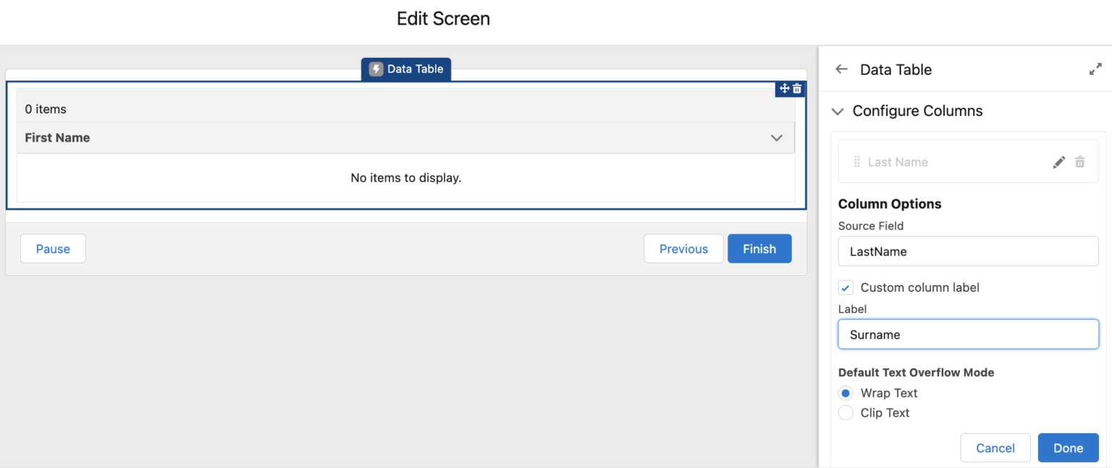Click the back arrow beside Data Table heading
The height and width of the screenshot is (468, 1112).
click(x=841, y=69)
